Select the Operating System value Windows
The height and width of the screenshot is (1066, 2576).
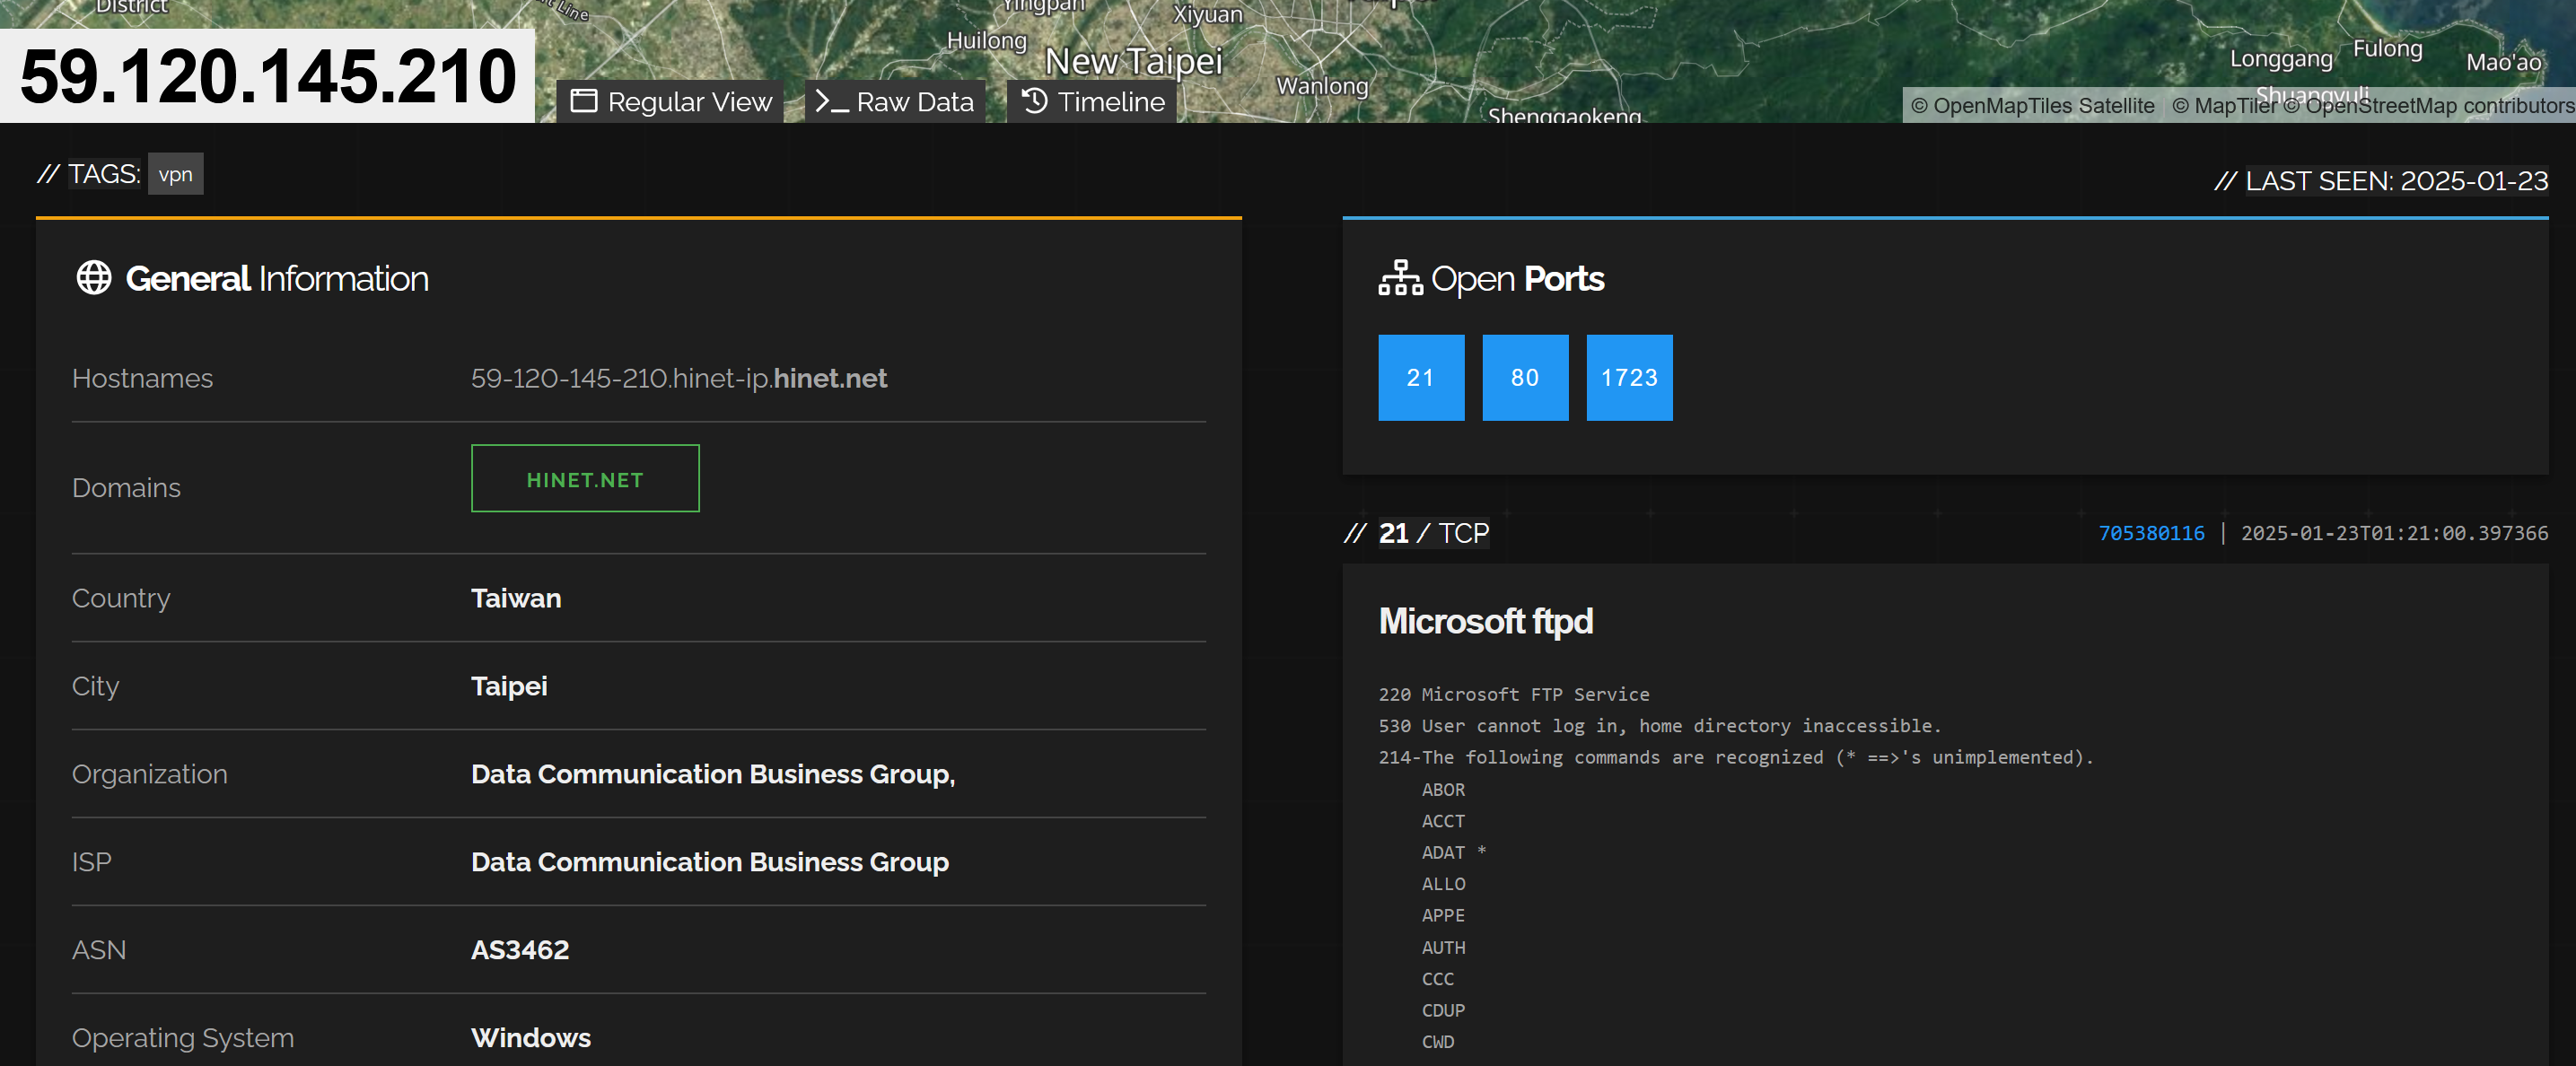(531, 1038)
